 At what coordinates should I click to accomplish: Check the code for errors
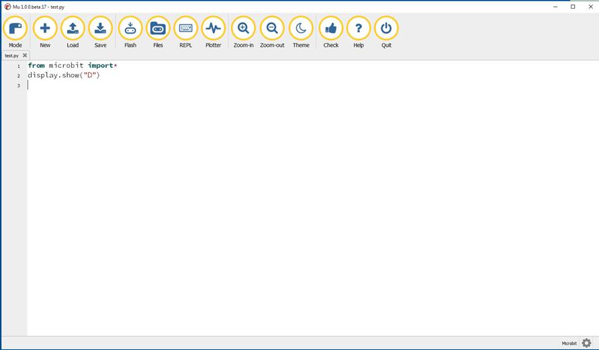[331, 32]
